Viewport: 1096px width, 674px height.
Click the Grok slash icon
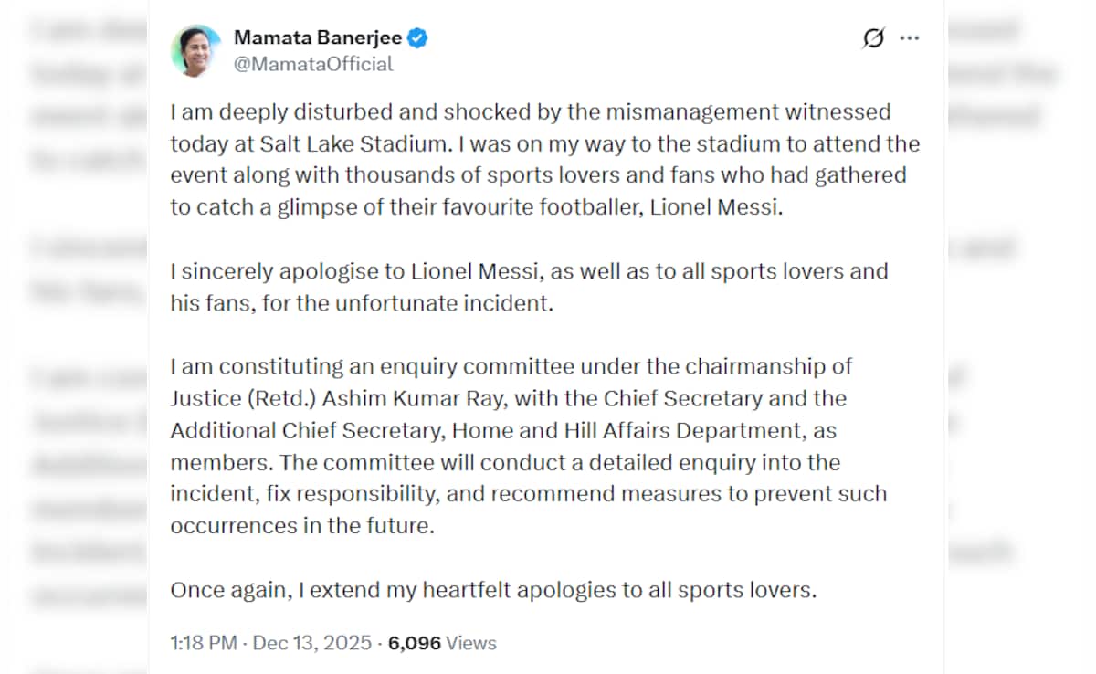pos(873,38)
